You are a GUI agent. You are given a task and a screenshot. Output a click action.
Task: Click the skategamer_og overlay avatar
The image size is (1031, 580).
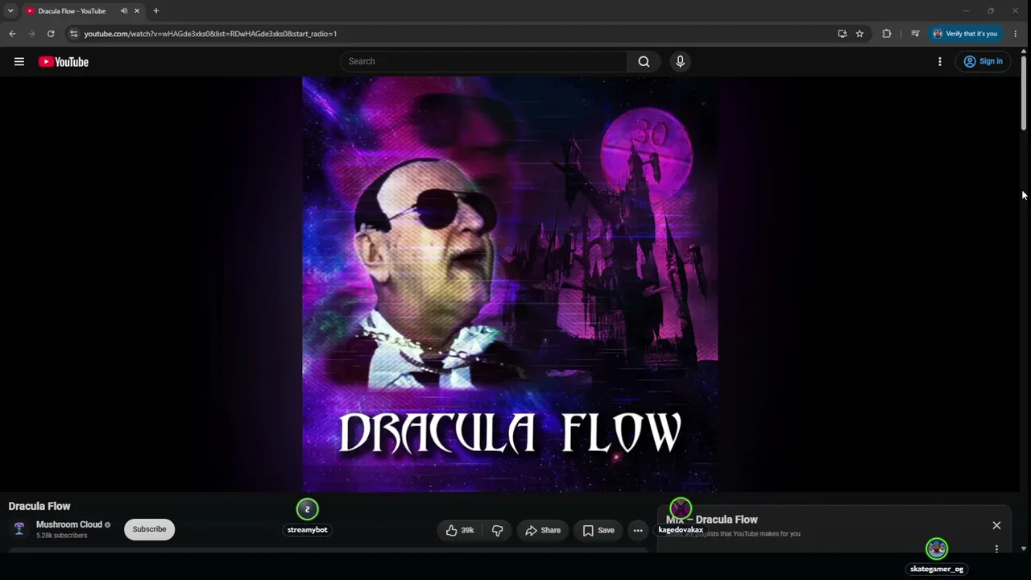937,549
